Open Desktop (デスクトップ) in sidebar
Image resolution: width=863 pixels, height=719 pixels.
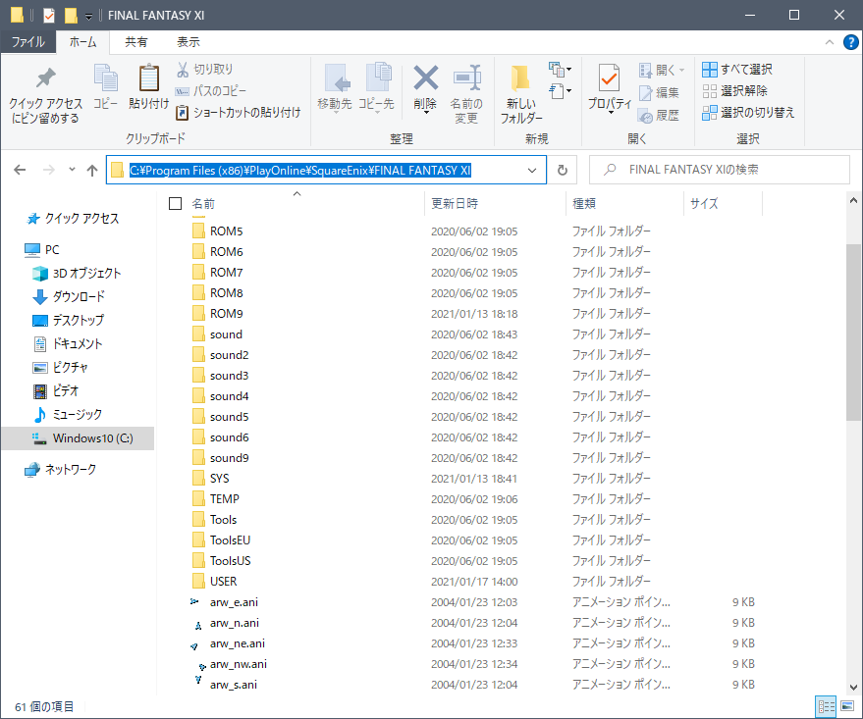(69, 320)
